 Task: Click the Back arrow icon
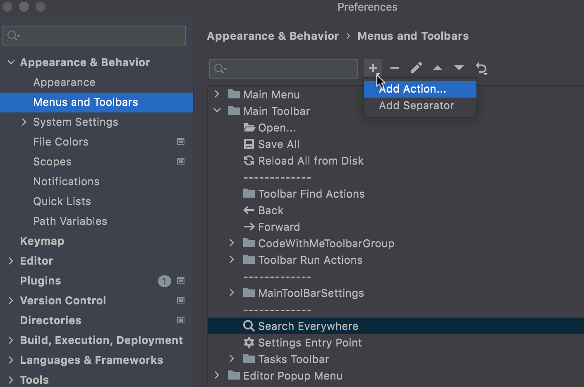point(249,210)
